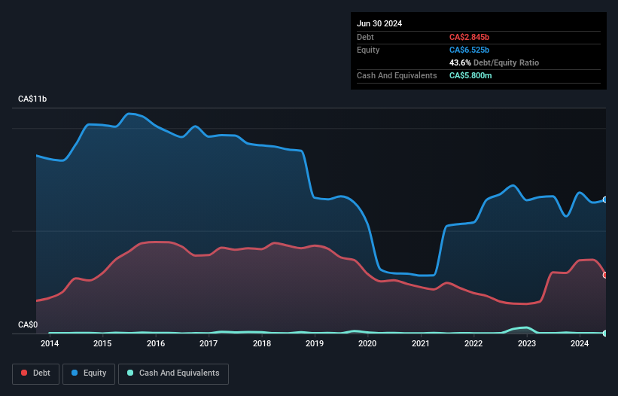Viewport: 618px width, 396px height.
Task: Click the 2019 x-axis label
Action: [315, 343]
